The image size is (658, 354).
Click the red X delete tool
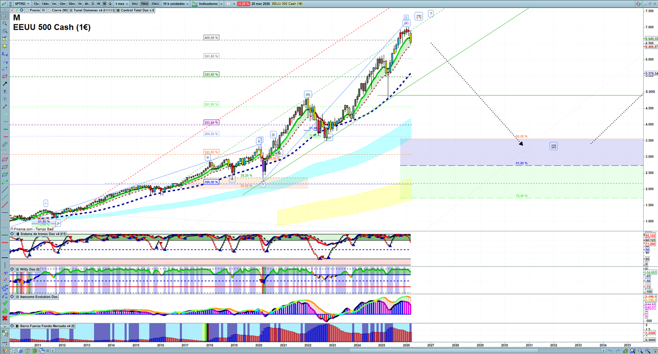5,318
